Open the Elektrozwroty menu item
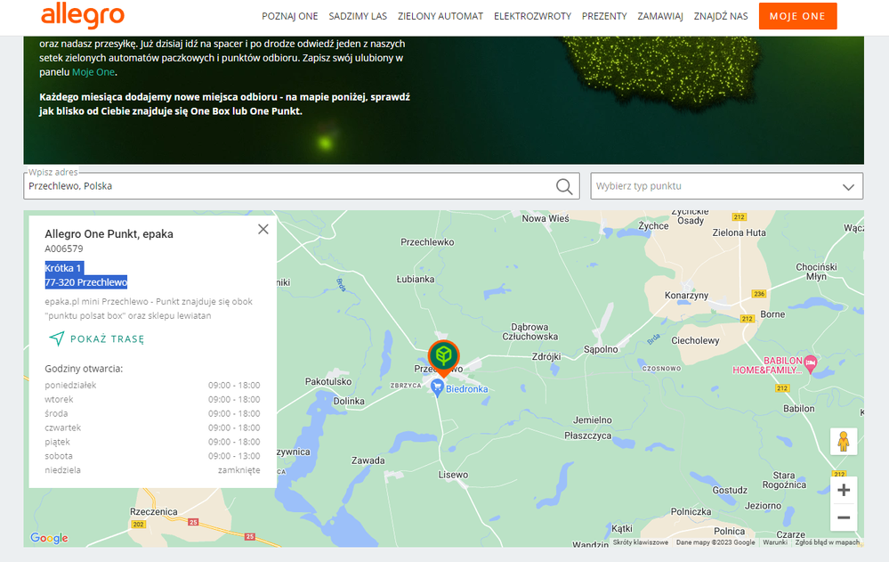The width and height of the screenshot is (889, 562). (x=532, y=16)
